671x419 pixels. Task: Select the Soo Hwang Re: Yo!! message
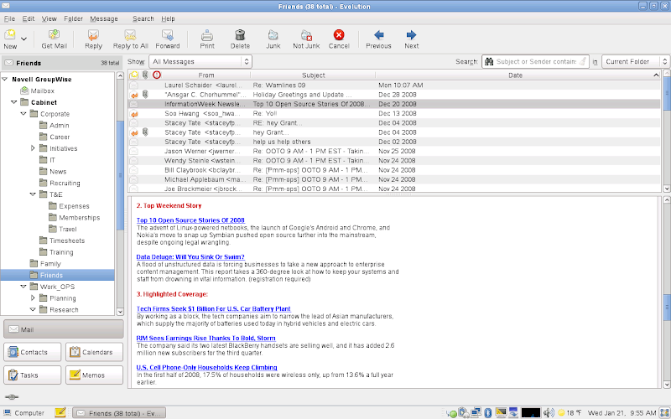click(394, 113)
